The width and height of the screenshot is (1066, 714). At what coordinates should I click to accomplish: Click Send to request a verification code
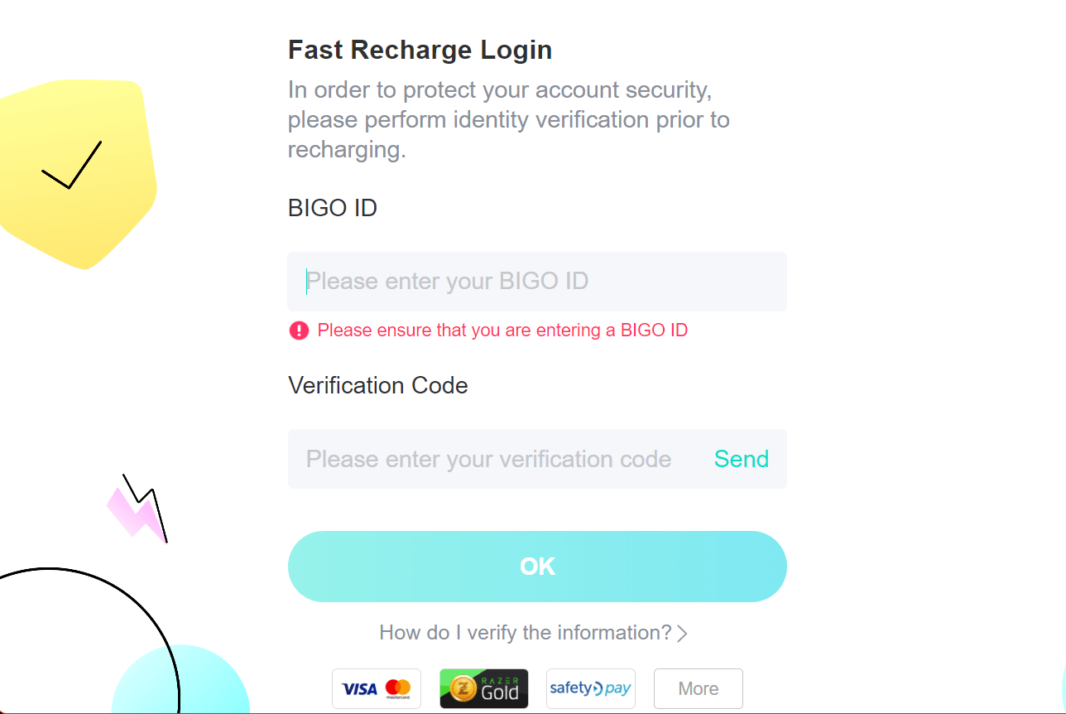click(x=741, y=459)
